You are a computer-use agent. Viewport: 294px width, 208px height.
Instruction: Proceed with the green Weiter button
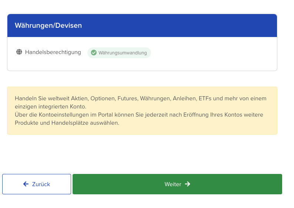click(177, 184)
